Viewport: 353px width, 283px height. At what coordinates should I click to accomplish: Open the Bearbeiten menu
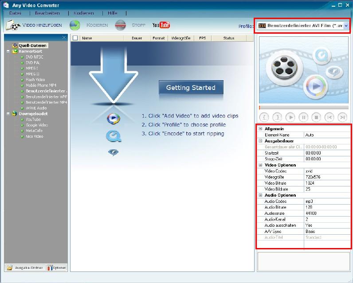pyautogui.click(x=47, y=13)
